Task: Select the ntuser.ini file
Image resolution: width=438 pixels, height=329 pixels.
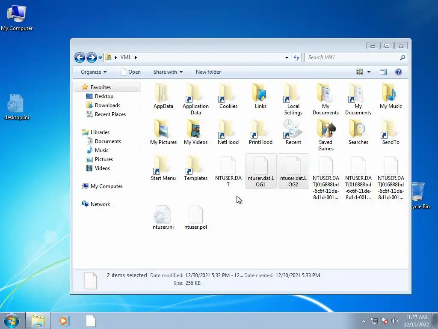Action: (x=163, y=217)
